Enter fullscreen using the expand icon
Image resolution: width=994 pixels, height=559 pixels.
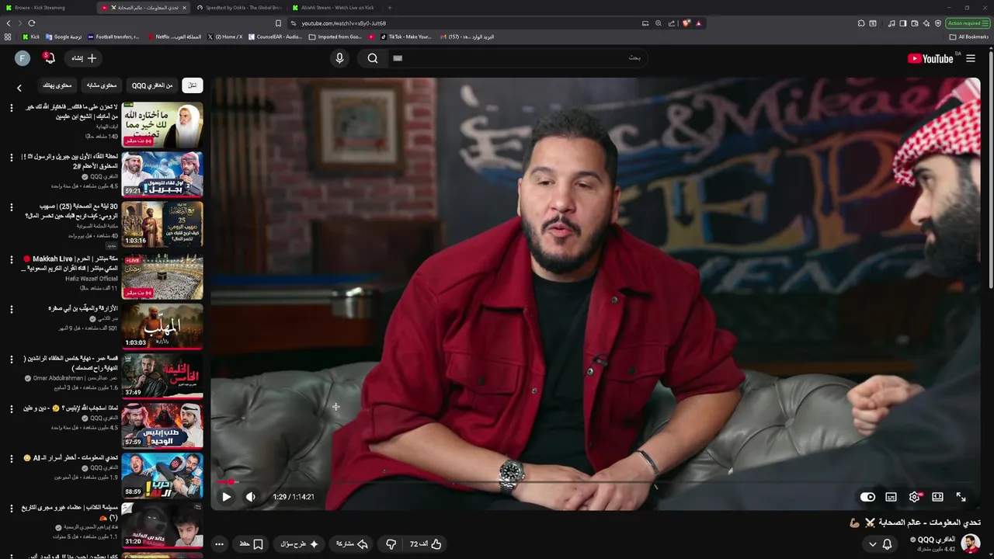click(x=961, y=497)
